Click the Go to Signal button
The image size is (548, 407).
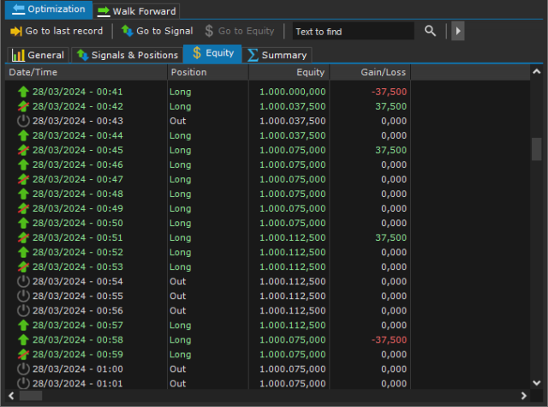157,31
